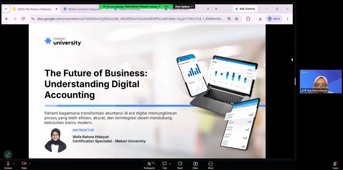Click the green 'You are viewing' screen-share banner
This screenshot has width=343, height=170.
[x=136, y=7]
